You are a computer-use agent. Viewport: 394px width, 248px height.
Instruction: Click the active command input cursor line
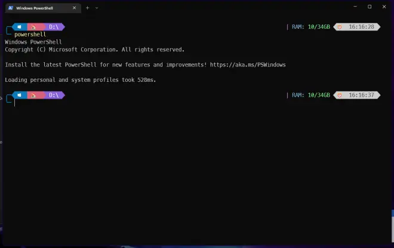[x=14, y=103]
